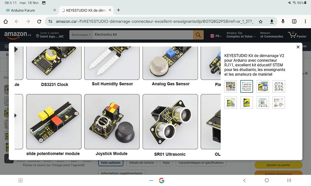Screen dimensions: 311x186
Task: Bookmark this page with the star icon
Action: (x=261, y=22)
